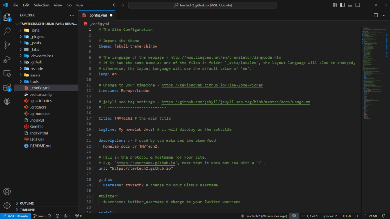390x219 pixels.
Task: Open the Explorer view in activity bar
Action: tap(7, 17)
